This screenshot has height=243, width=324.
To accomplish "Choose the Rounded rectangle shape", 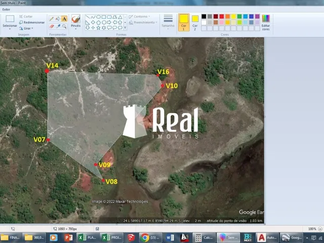I will pyautogui.click(x=109, y=17).
